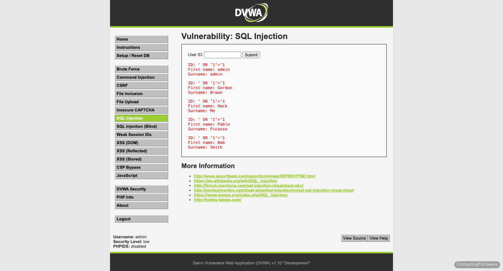This screenshot has width=503, height=271.
Task: Navigate to File Inclusion
Action: click(x=141, y=93)
